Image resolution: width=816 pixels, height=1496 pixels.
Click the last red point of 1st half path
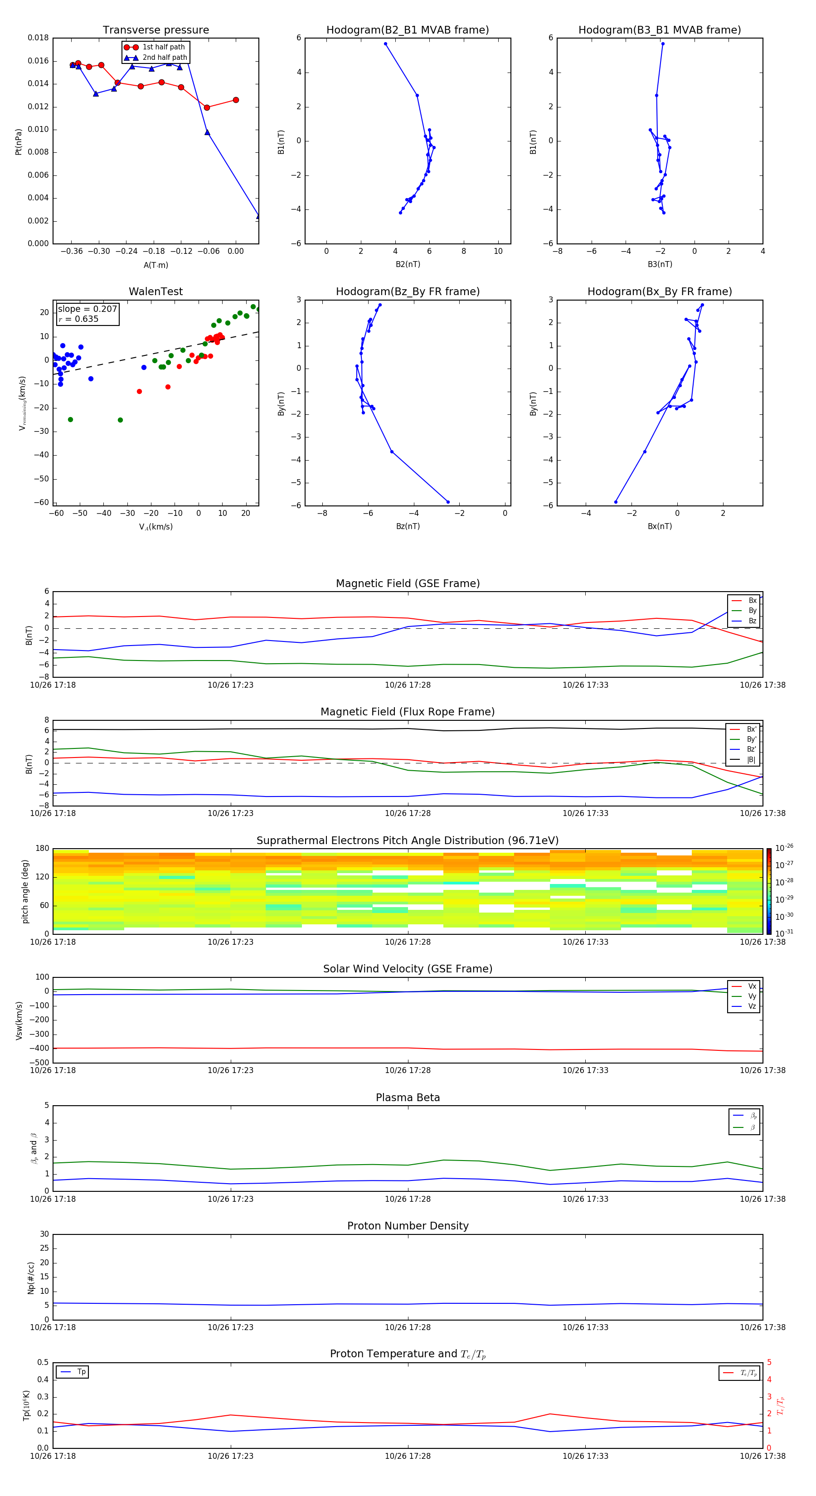tap(235, 100)
